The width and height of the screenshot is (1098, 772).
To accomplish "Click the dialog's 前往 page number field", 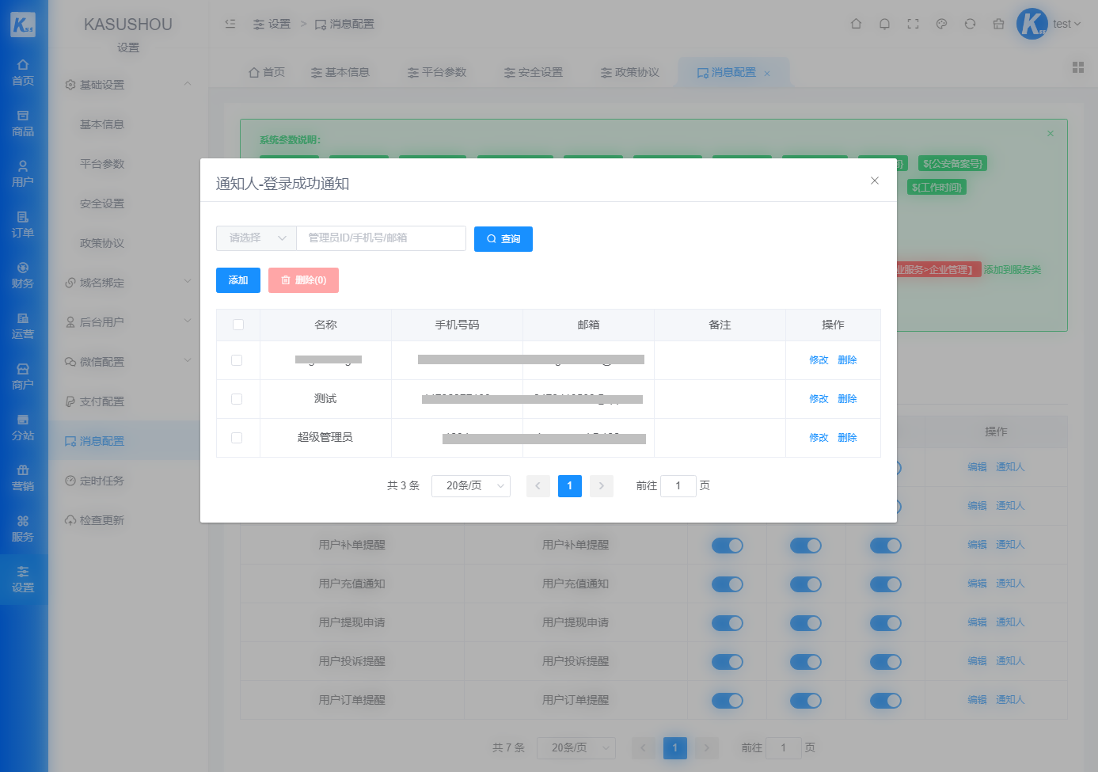I will pyautogui.click(x=678, y=486).
